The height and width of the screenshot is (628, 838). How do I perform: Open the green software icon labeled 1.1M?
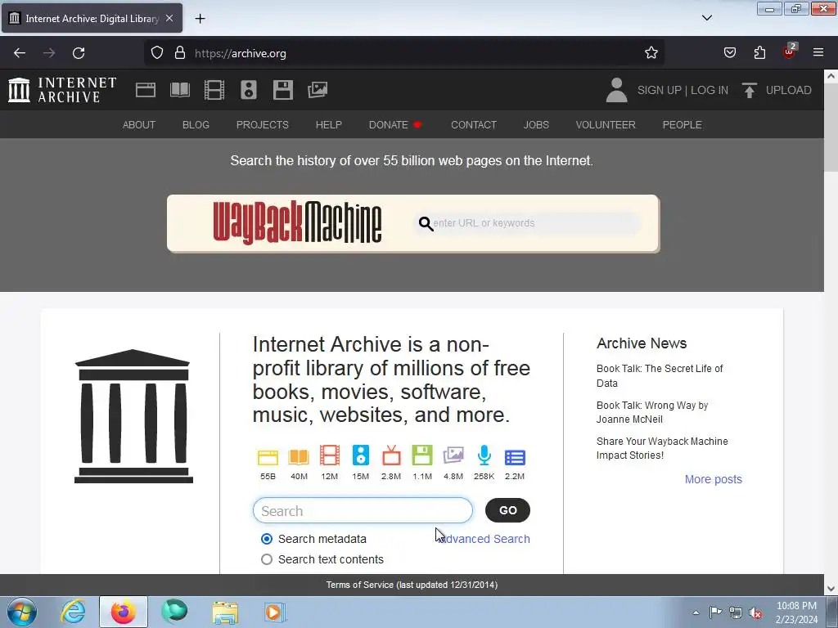click(x=422, y=455)
